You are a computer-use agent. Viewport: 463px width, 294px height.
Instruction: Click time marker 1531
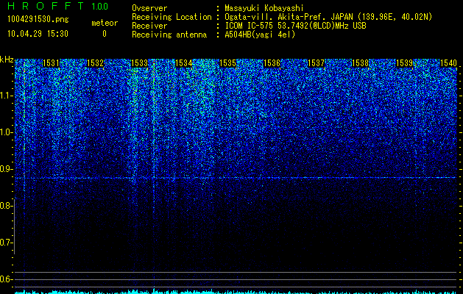[x=51, y=63]
